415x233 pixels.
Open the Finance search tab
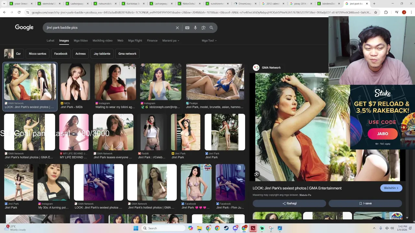152,40
